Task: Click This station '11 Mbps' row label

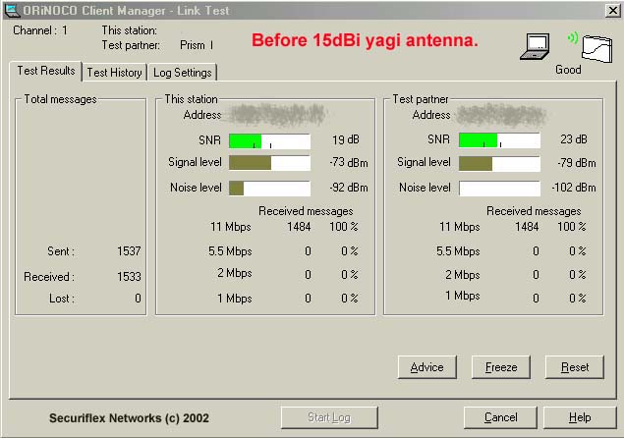Action: click(230, 227)
